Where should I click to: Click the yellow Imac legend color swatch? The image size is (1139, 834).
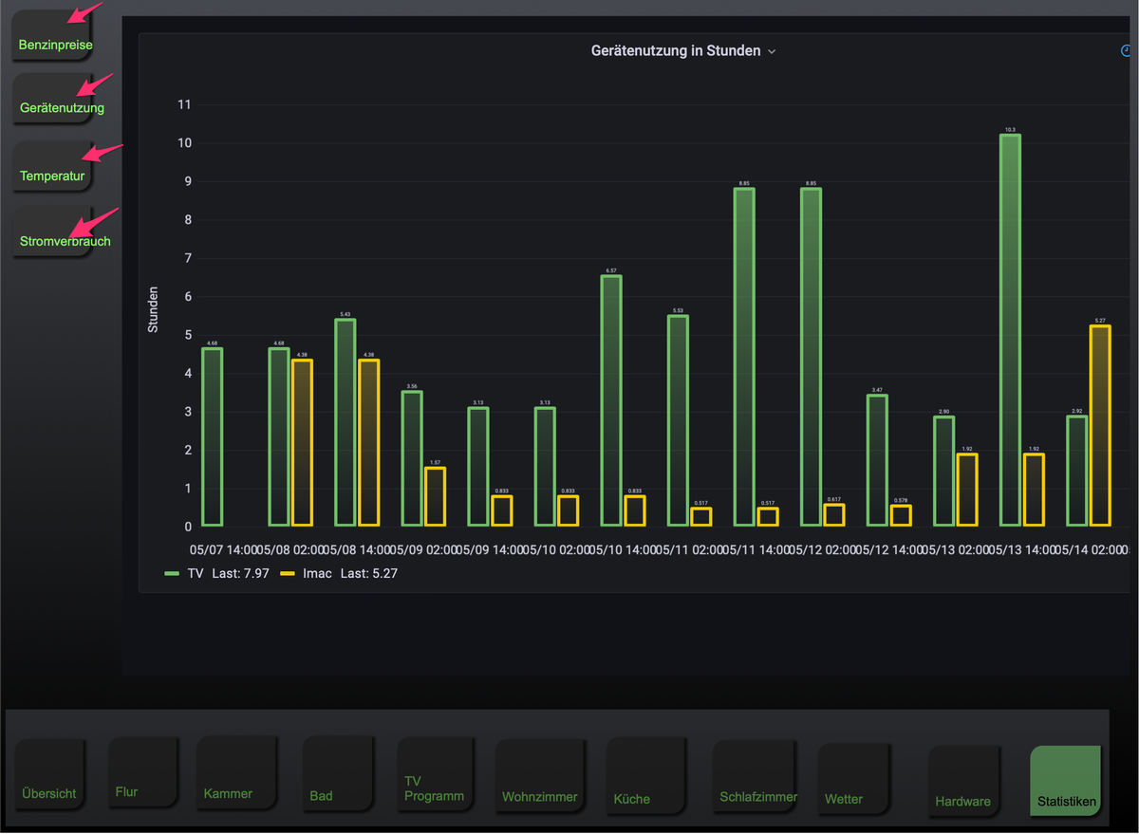click(289, 573)
